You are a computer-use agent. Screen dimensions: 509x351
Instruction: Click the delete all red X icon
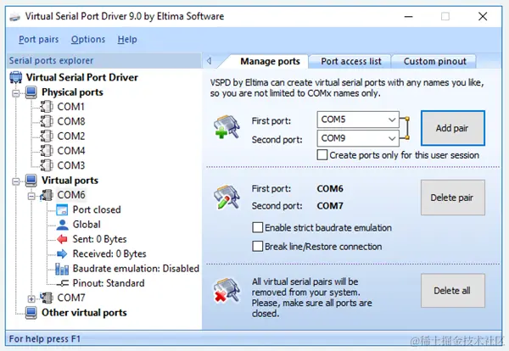point(227,290)
